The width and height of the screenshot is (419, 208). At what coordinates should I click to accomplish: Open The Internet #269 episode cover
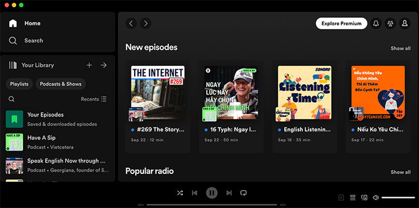point(158,92)
